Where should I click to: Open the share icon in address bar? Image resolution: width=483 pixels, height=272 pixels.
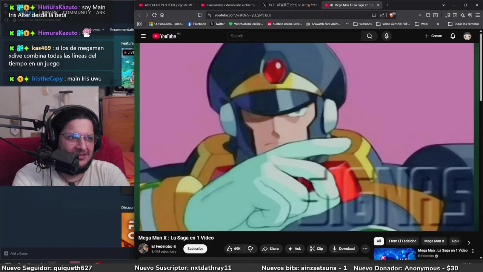click(x=382, y=15)
